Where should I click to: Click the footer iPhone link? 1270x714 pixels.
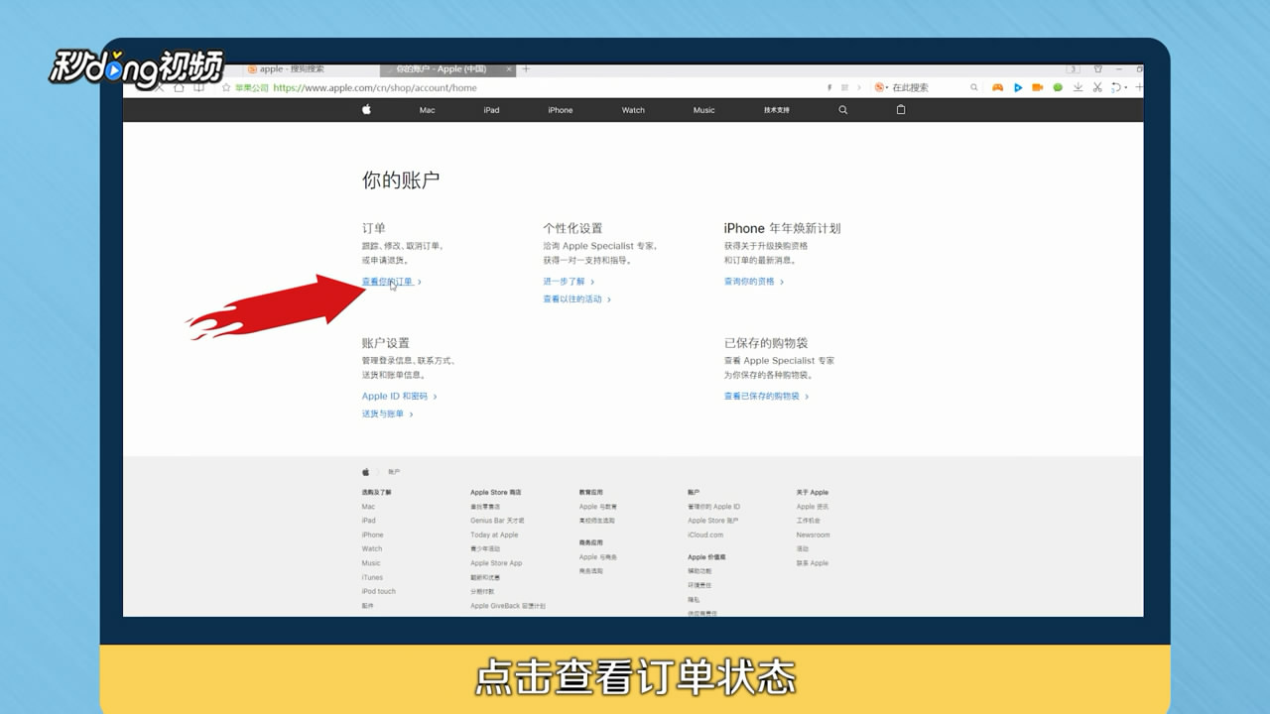372,535
